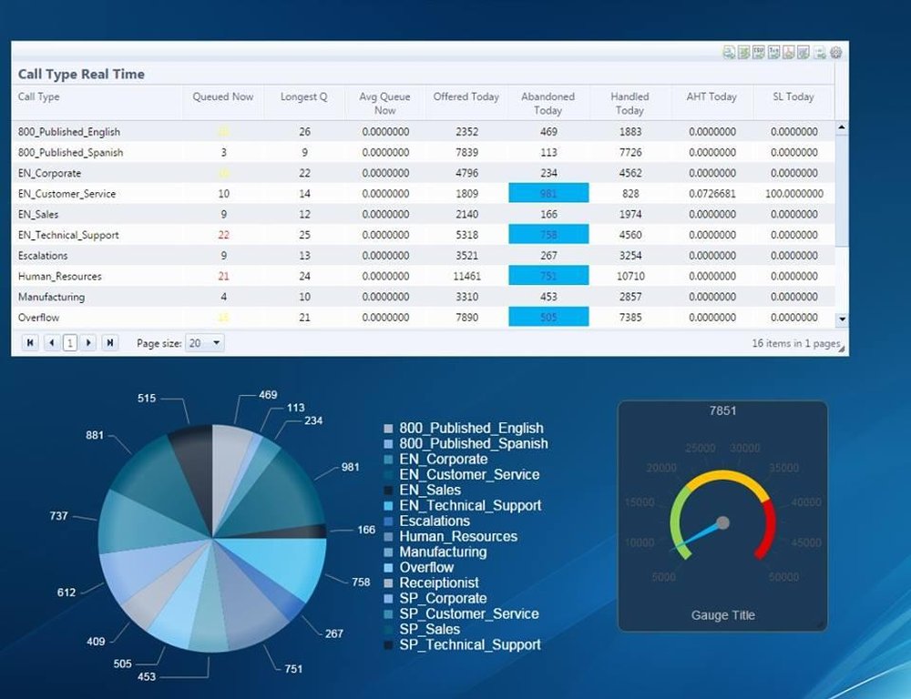Open the grid settings gear icon

click(836, 53)
